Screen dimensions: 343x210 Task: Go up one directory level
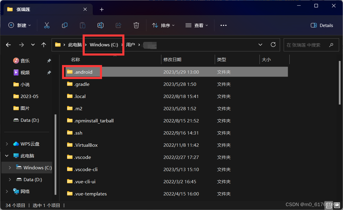44,45
